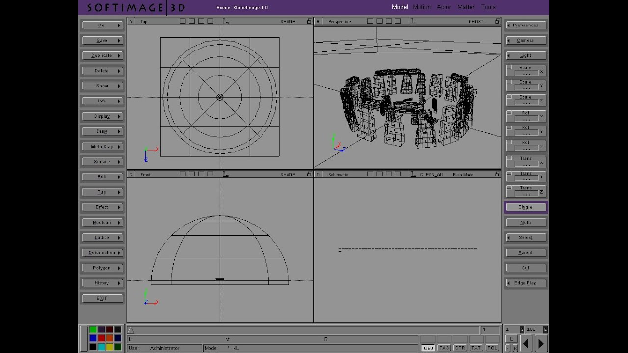Screen dimensions: 628x353
Task: Click the ruler icon in Schematic view header
Action: click(x=413, y=174)
